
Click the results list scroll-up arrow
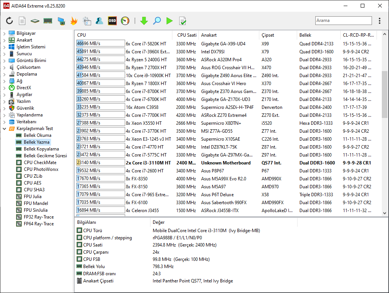click(384, 34)
